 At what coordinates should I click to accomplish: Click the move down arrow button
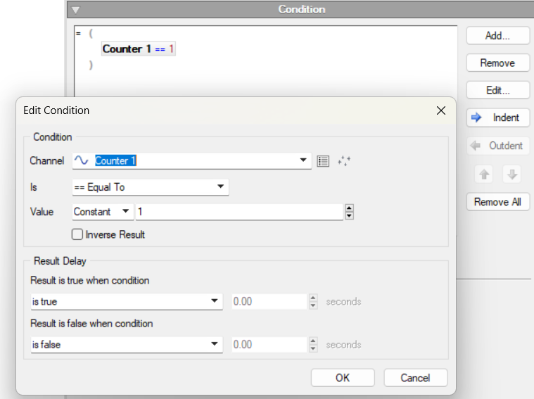511,175
